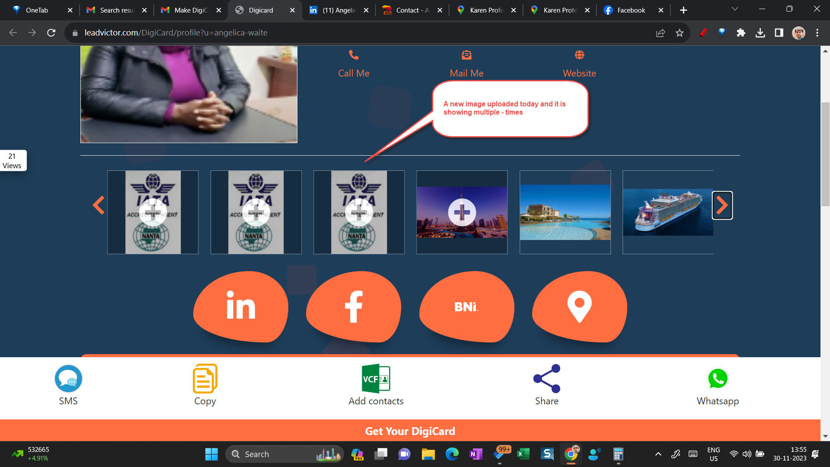Enlarge the Dubai skyline gallery thumbnail
The width and height of the screenshot is (830, 467).
[462, 212]
